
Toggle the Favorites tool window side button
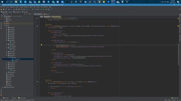coord(1,92)
